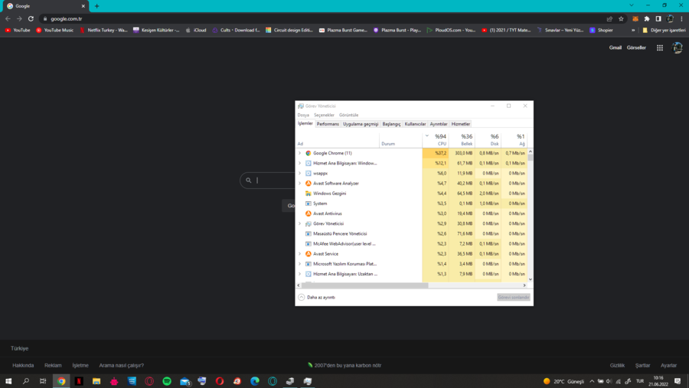Screen dimensions: 689x388
Task: Click the Google search input field
Action: click(x=268, y=181)
